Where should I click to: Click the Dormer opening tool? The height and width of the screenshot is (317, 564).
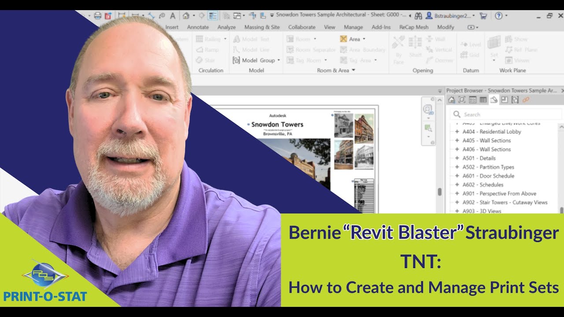pyautogui.click(x=440, y=60)
